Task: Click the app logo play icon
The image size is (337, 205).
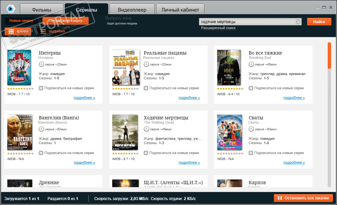Action: pos(10,9)
